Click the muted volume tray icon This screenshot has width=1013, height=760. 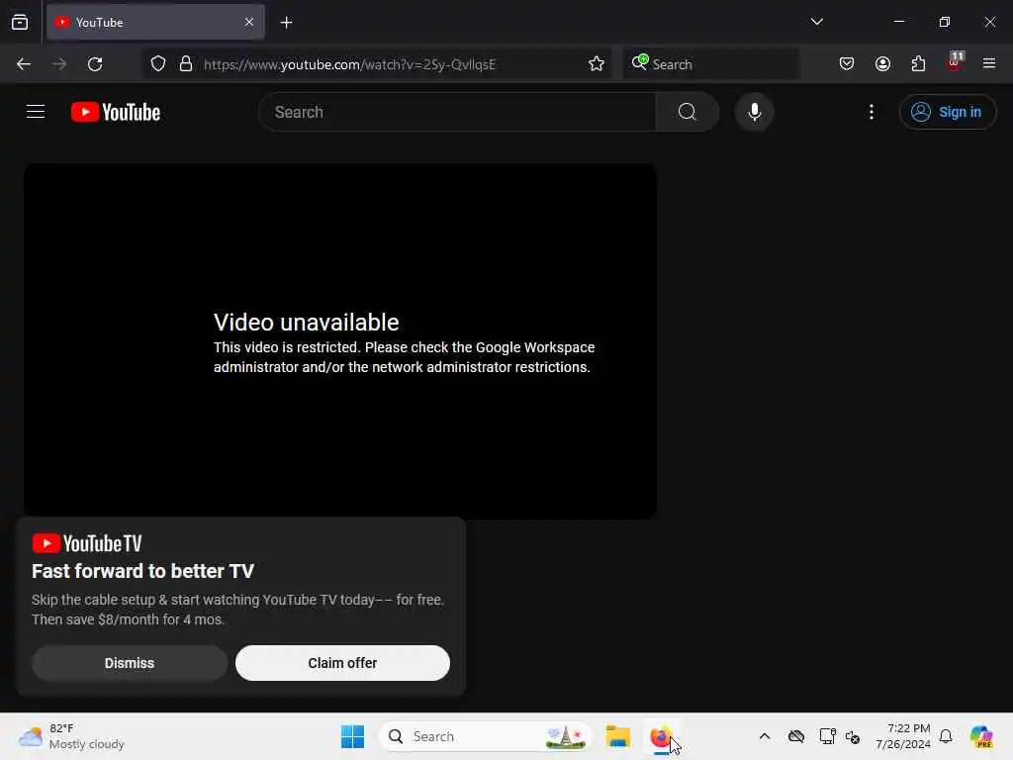click(x=852, y=736)
